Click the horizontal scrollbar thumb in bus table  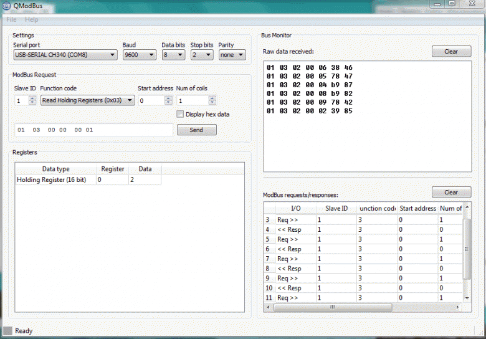pos(333,307)
